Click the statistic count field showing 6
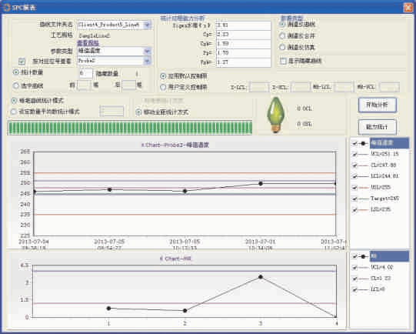The height and width of the screenshot is (334, 416). [x=85, y=74]
